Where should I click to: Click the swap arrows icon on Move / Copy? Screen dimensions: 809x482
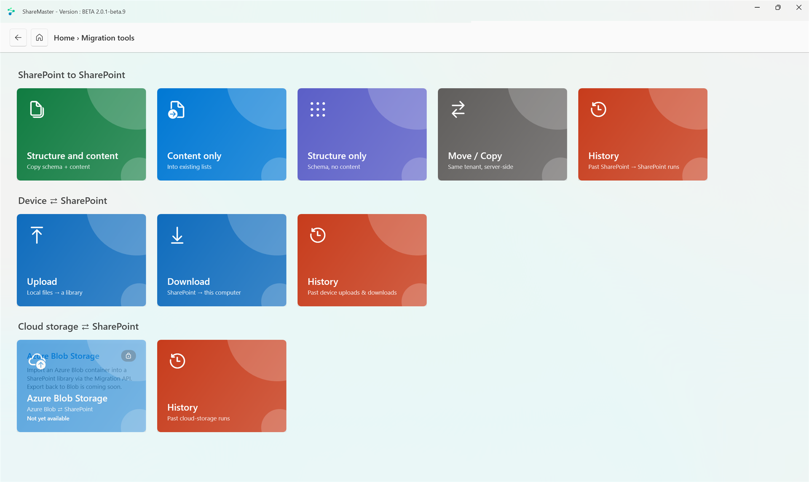(458, 110)
